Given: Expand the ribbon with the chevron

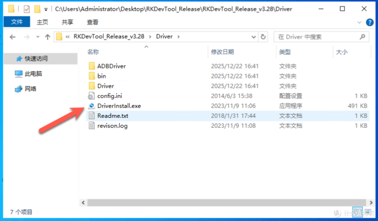Looking at the screenshot, I should (359, 22).
